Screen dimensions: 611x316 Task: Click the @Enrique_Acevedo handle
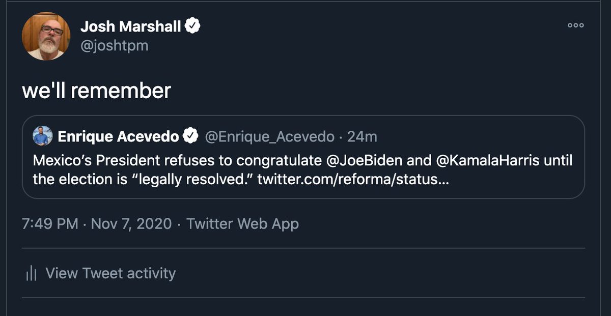[269, 136]
